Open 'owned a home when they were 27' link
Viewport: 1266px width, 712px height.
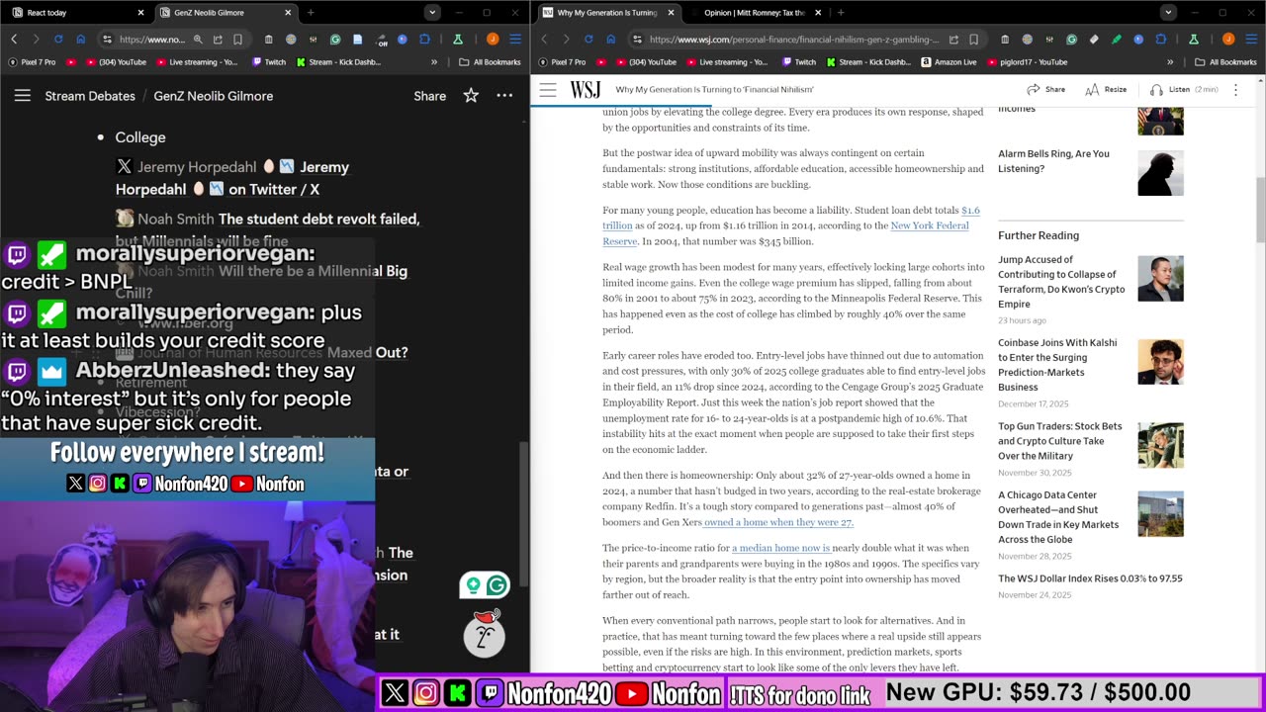778,522
